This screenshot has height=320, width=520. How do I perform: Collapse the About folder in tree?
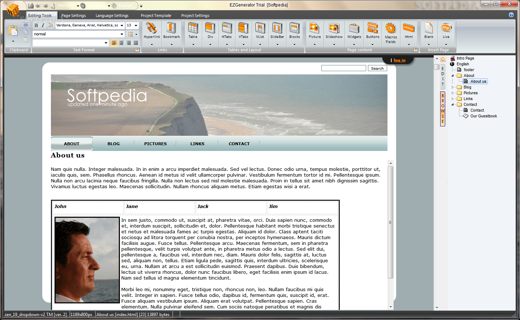point(452,75)
